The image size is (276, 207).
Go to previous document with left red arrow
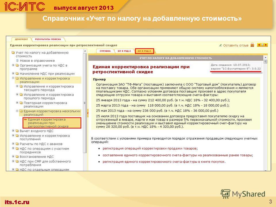[259, 45]
